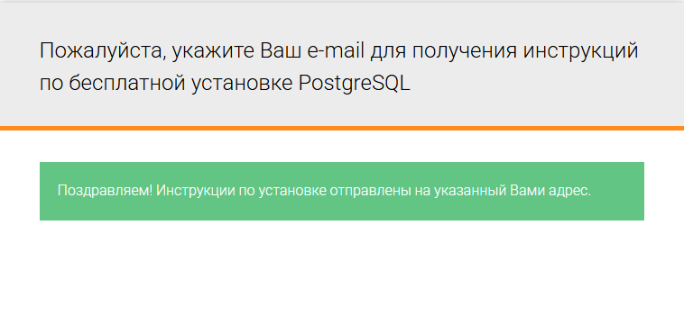Click the word "получения" in the heading

(464, 52)
